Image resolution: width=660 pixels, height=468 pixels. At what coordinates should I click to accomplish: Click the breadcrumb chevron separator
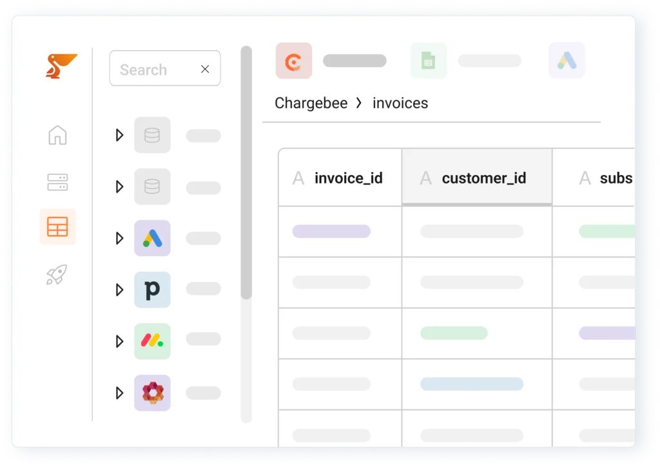(359, 103)
